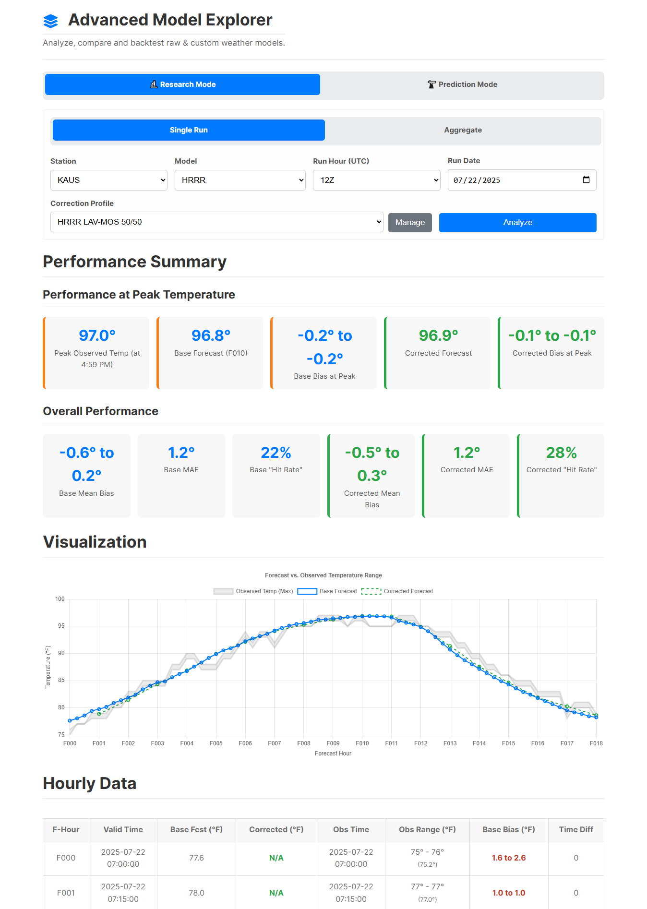The width and height of the screenshot is (647, 909).
Task: Open the Station dropdown showing KAUS
Action: [x=109, y=180]
